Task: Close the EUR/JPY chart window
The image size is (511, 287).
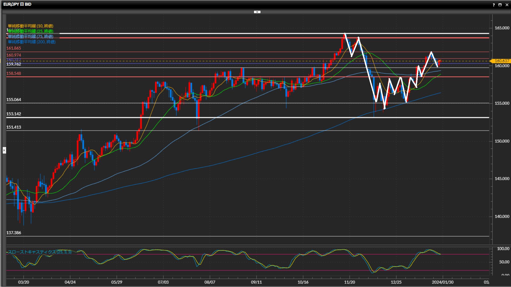Action: [x=507, y=5]
